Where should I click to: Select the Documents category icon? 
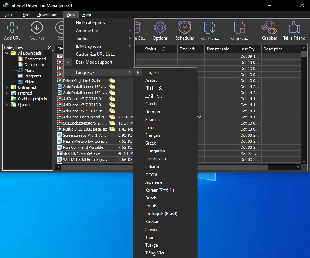pos(20,65)
